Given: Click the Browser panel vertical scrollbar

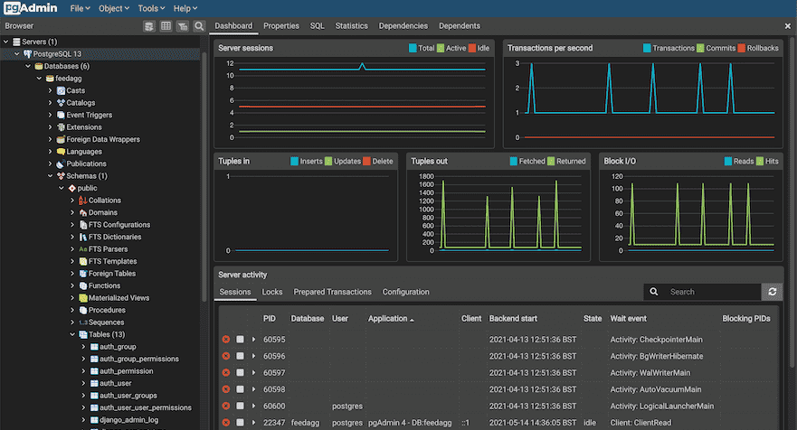Looking at the screenshot, I should (204, 175).
